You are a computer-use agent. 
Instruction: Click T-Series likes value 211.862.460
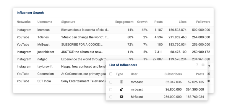(177, 37)
